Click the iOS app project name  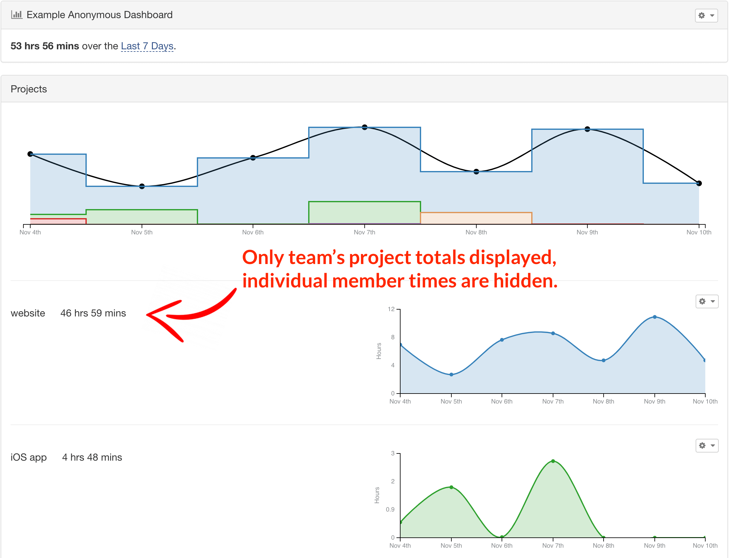tap(29, 458)
